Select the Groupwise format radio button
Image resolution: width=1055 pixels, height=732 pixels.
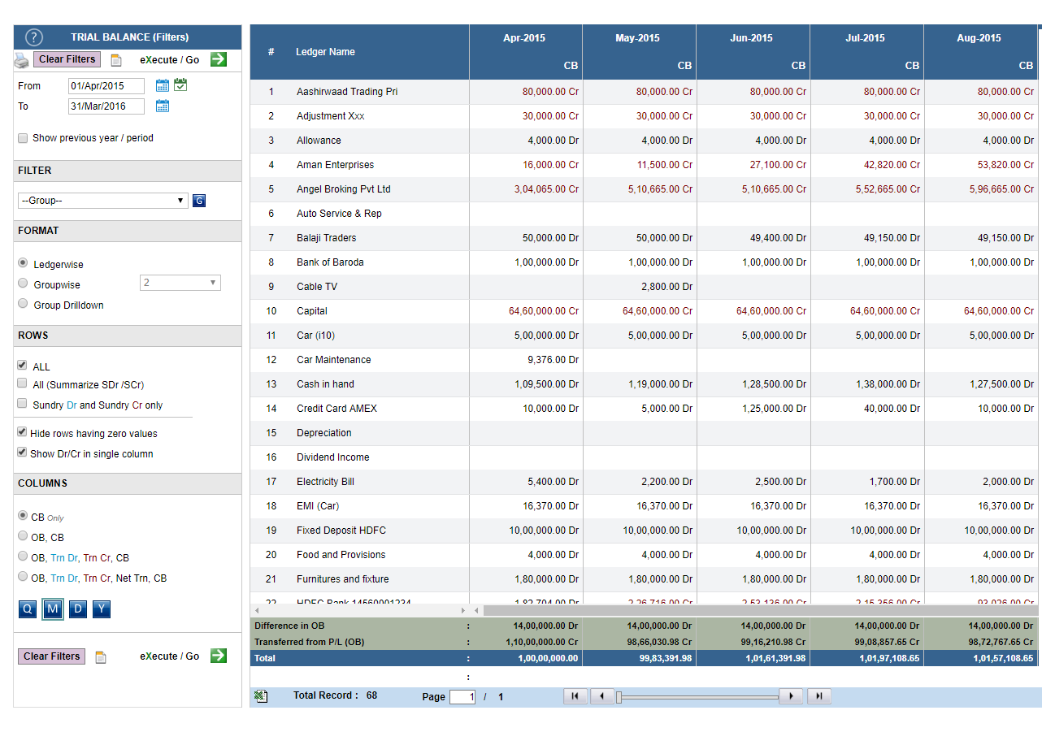coord(23,284)
